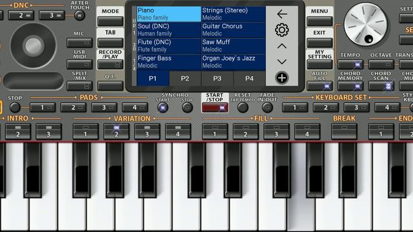
Task: Switch to the P2 tab
Action: pyautogui.click(x=185, y=79)
